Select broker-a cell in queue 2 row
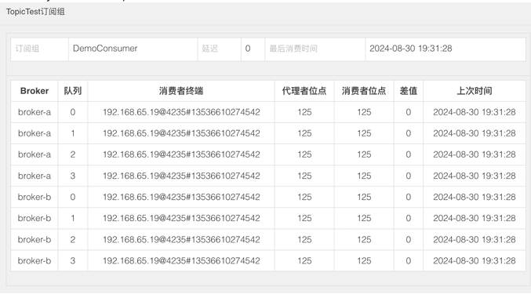The image size is (531, 294). (35, 154)
